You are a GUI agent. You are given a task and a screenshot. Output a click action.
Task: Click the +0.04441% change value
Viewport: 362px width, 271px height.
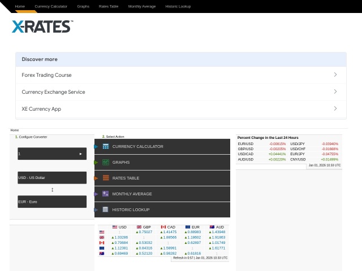(277, 154)
